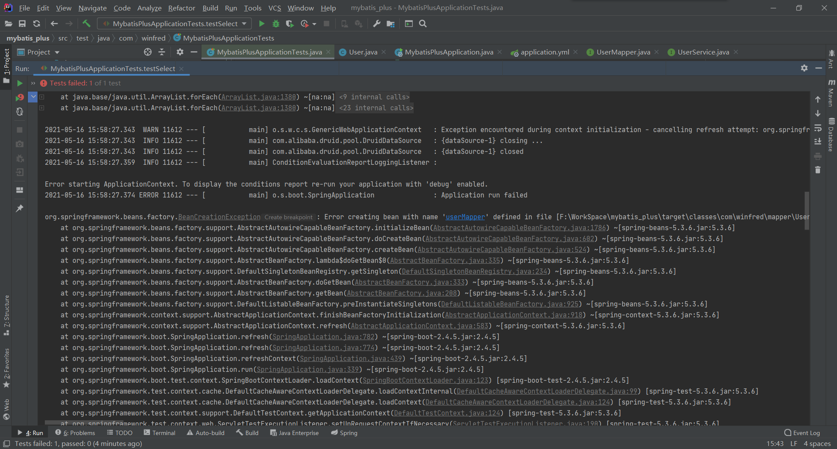837x449 pixels.
Task: Open the Maven tool window
Action: 831,94
